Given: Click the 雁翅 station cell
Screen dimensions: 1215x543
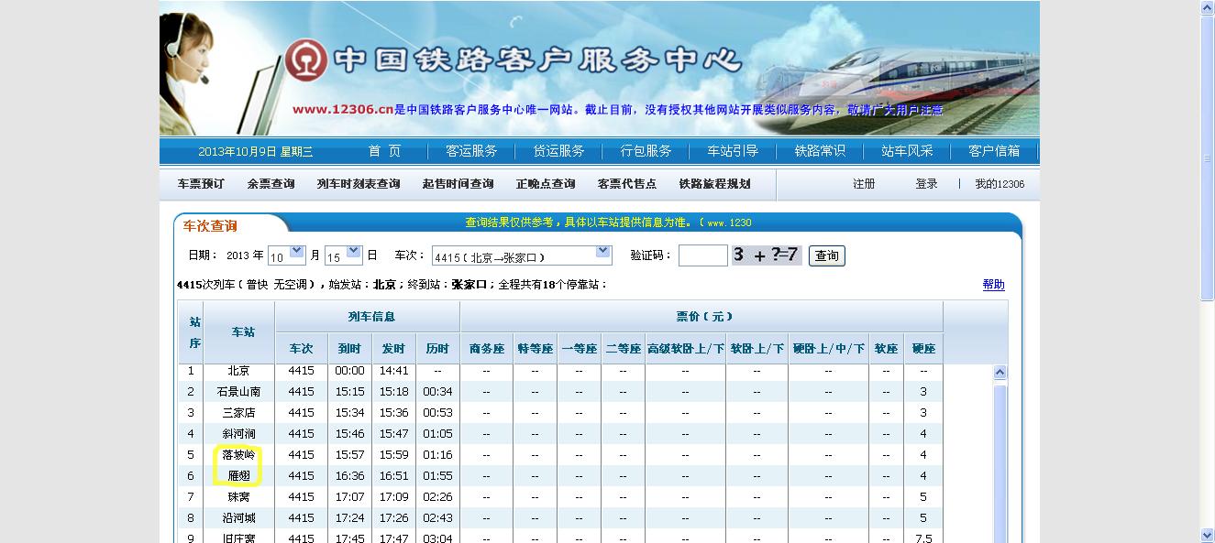Looking at the screenshot, I should click(238, 476).
